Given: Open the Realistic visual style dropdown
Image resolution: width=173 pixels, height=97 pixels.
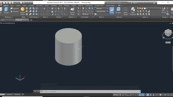Looking at the screenshot, I should point(101,8).
